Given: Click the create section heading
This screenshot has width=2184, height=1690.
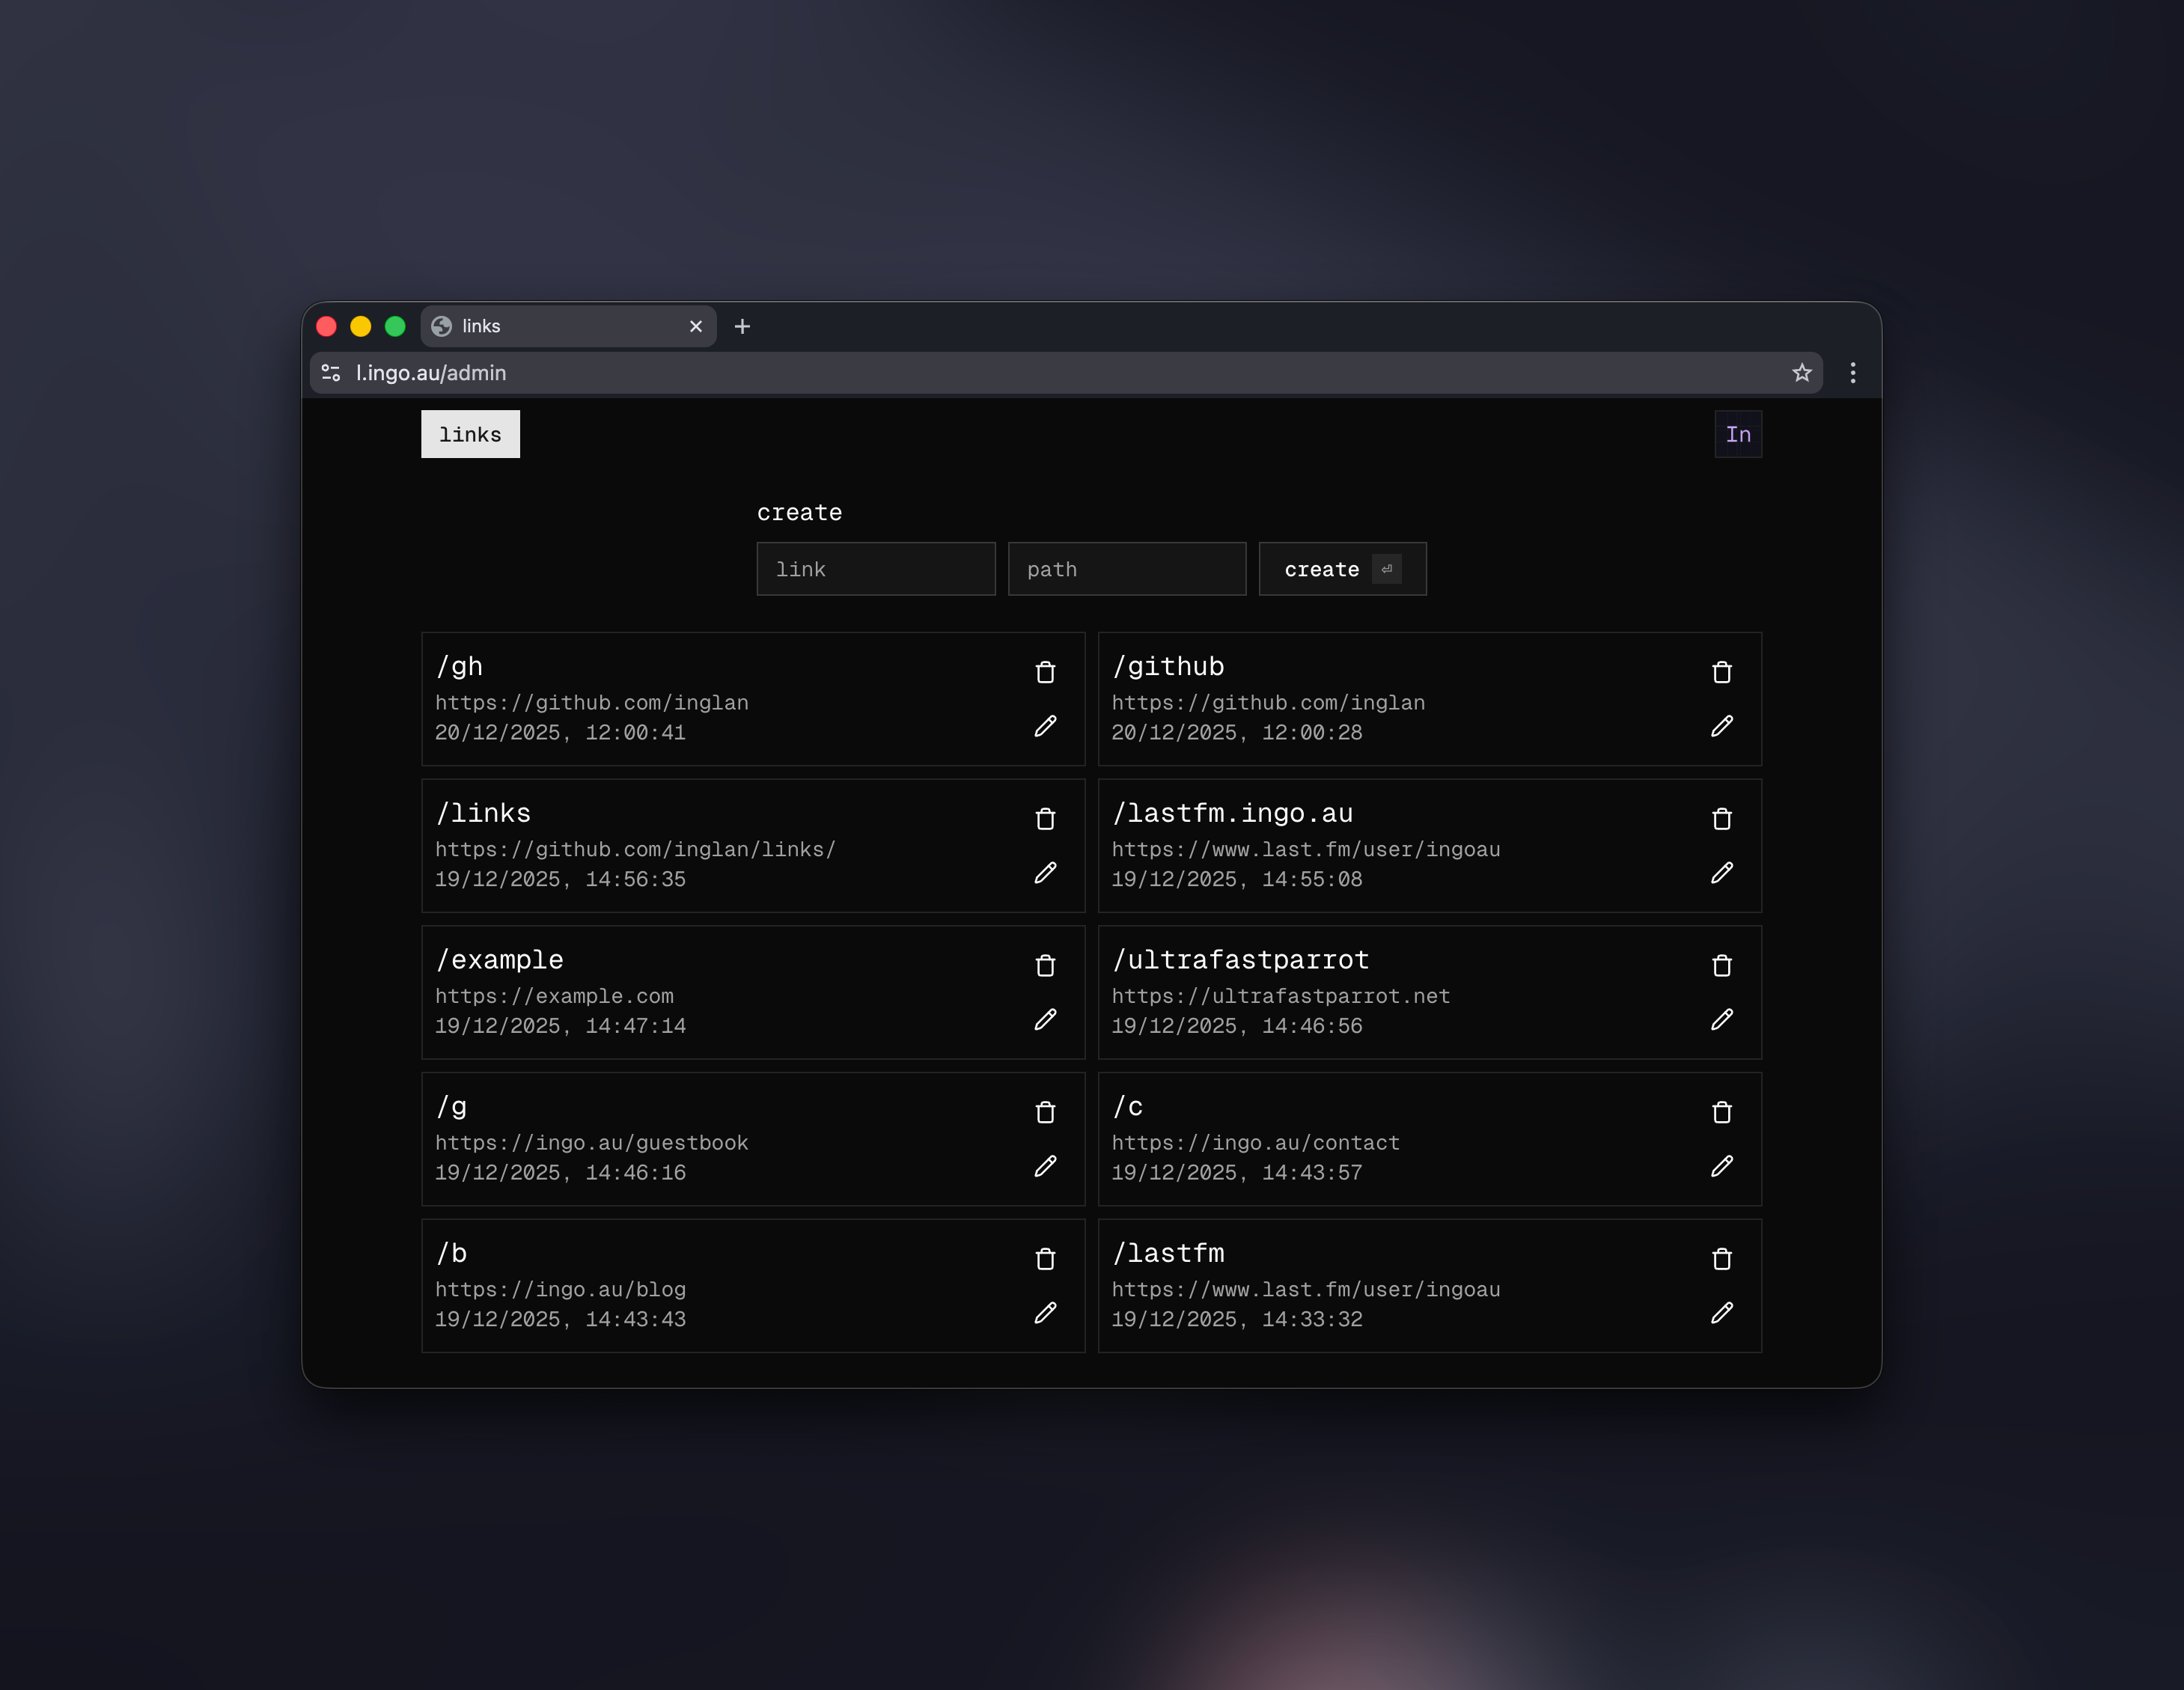Looking at the screenshot, I should [x=799, y=513].
